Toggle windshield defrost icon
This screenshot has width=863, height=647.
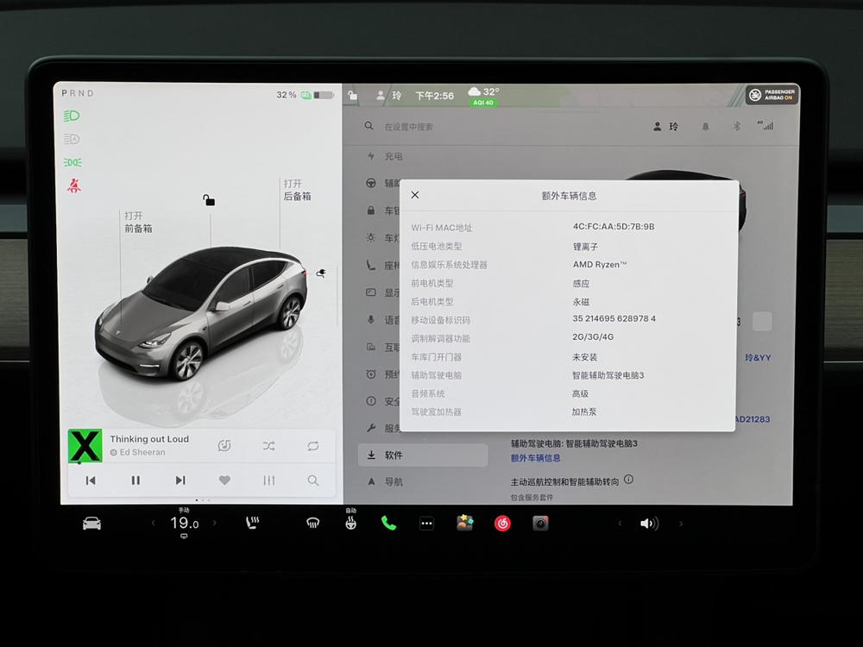(x=312, y=524)
